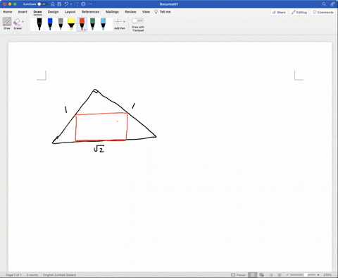Click the zoom in plus button

pyautogui.click(x=318, y=274)
